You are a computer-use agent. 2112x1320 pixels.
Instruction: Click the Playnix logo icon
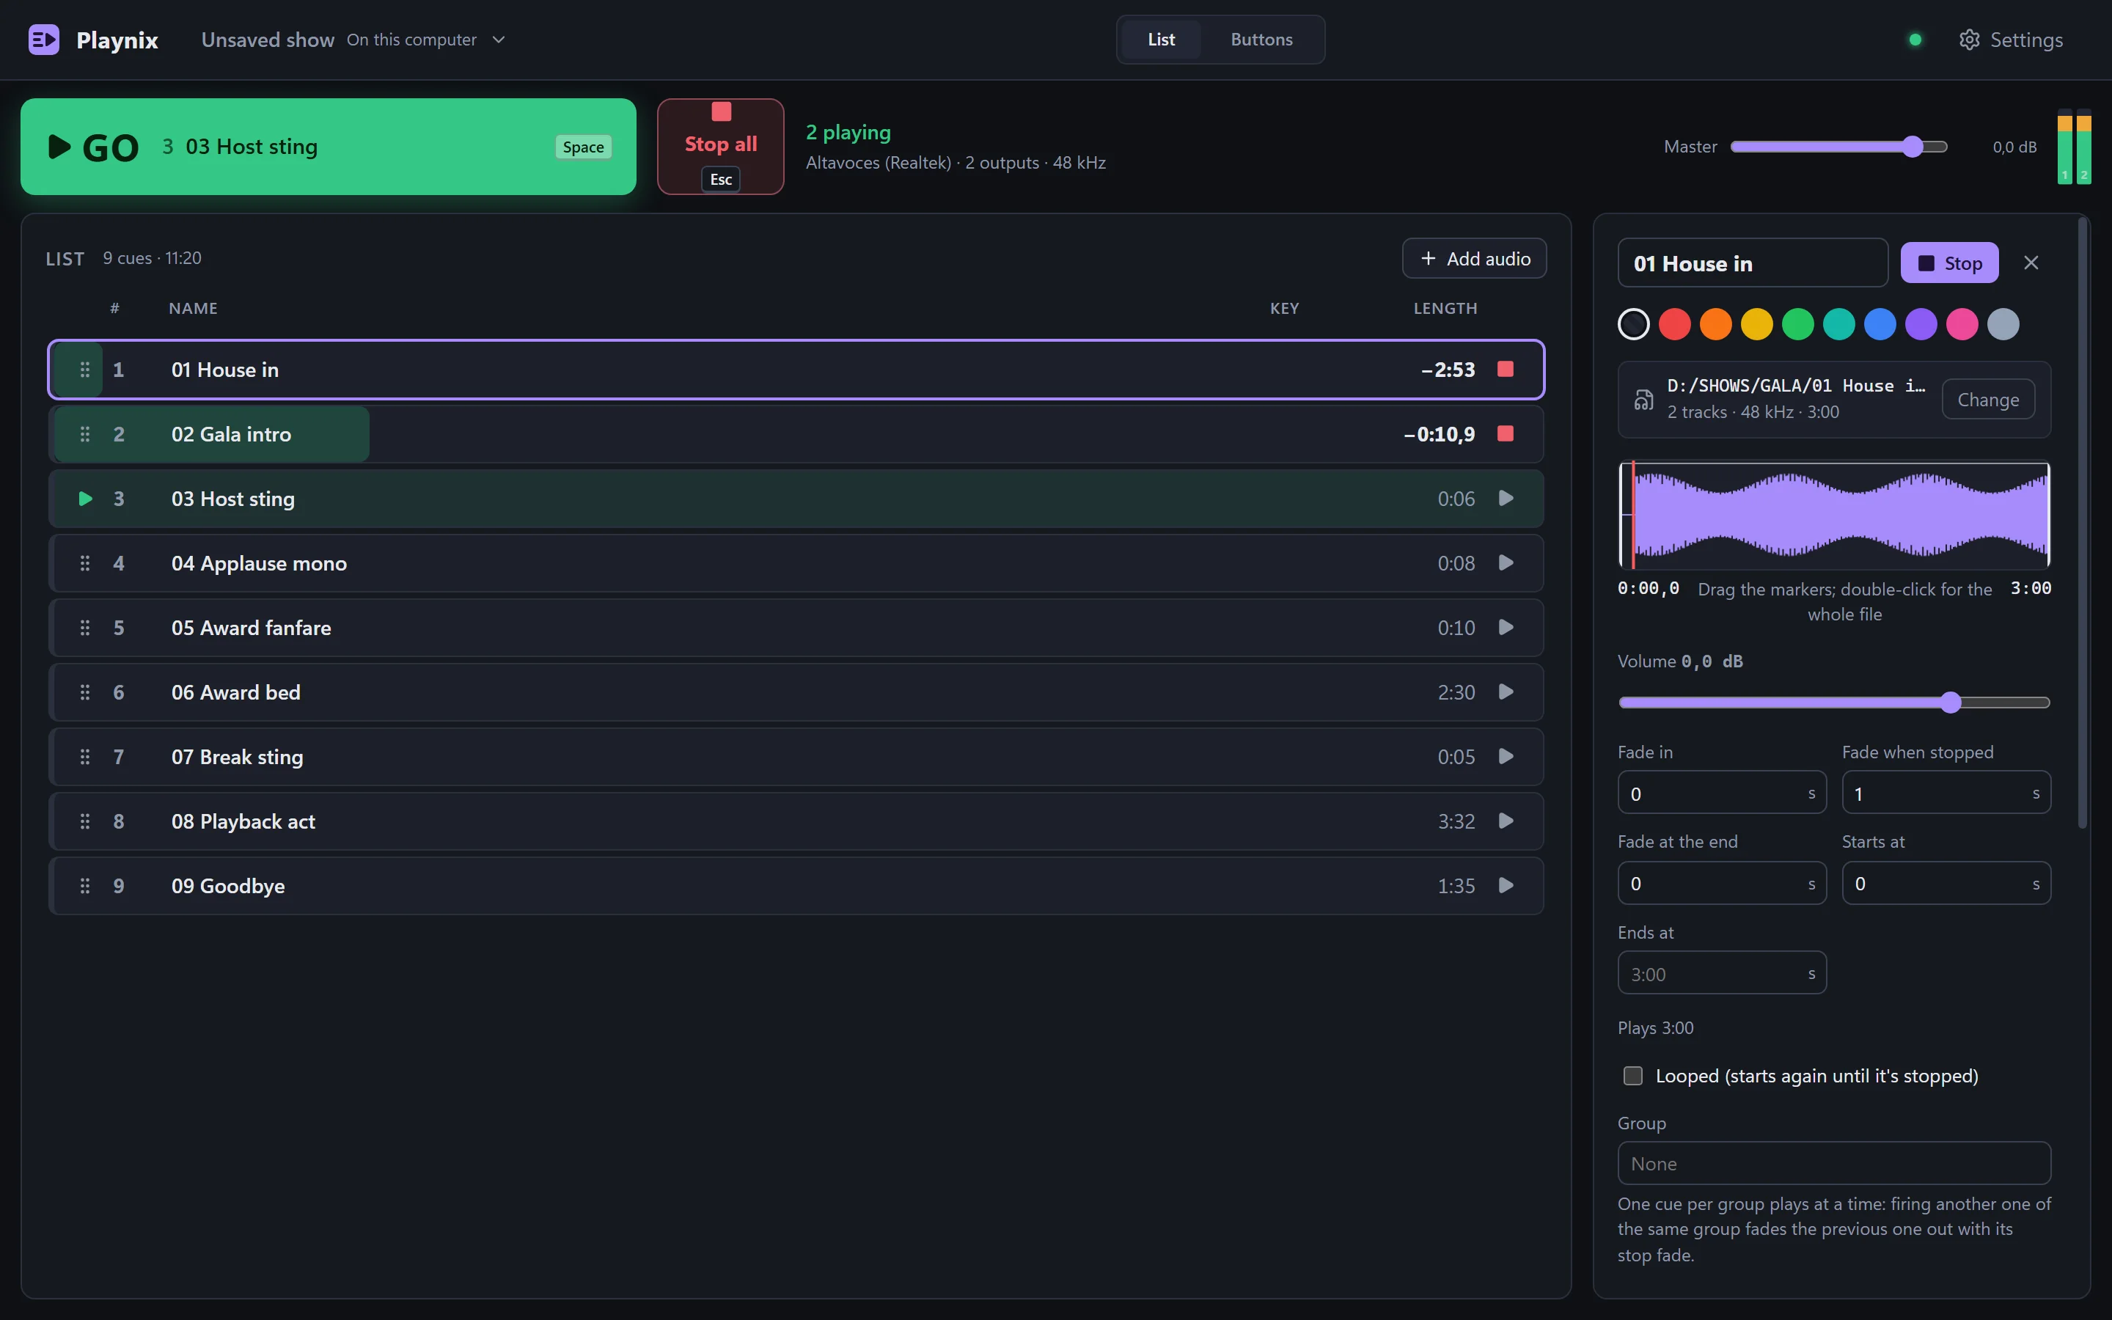[x=44, y=40]
